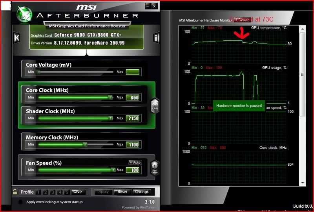Click the version number 2.1.0
Viewport: 314px width, 212px height.
pos(150,202)
